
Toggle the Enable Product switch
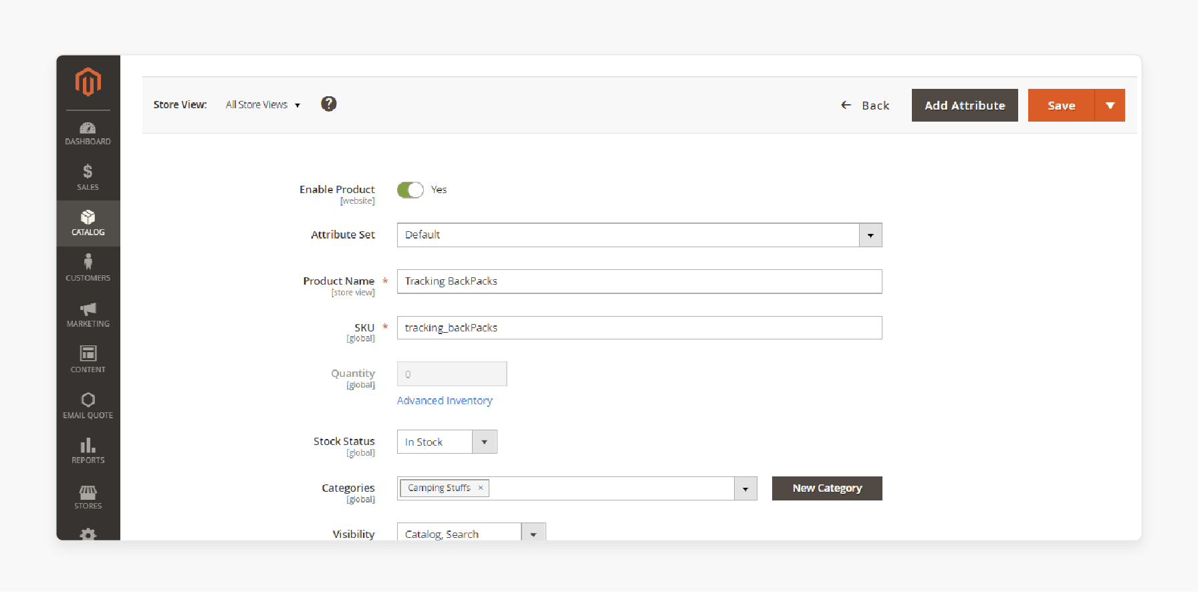pos(410,190)
